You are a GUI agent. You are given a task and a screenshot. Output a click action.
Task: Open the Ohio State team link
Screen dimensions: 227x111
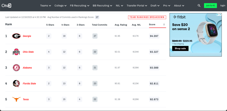(28, 52)
